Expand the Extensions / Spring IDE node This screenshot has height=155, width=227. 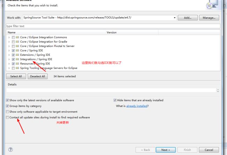(9, 55)
